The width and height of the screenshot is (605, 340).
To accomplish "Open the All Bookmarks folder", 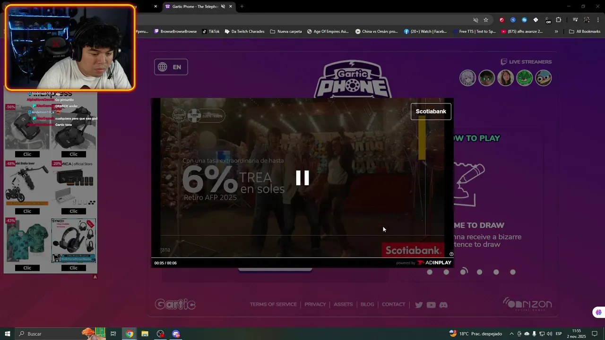I will (585, 32).
